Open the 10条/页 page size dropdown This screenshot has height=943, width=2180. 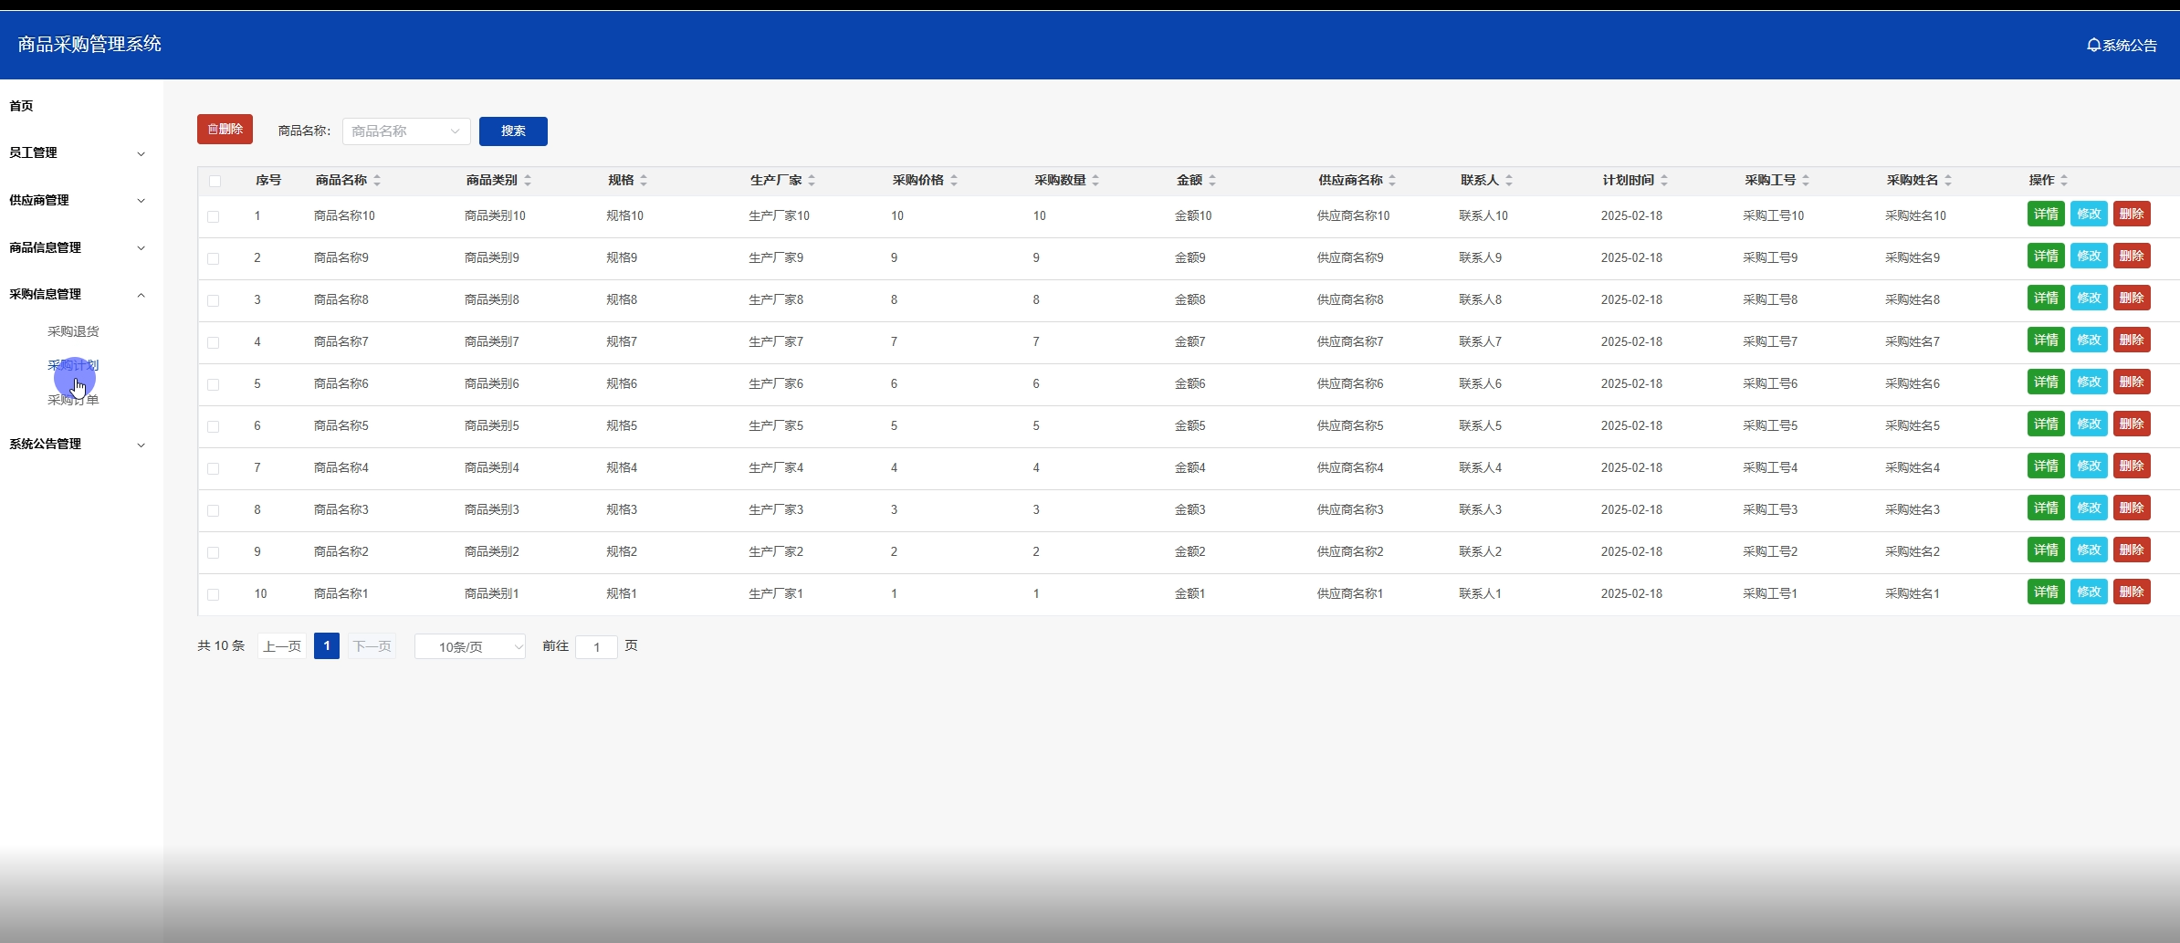[x=469, y=646]
